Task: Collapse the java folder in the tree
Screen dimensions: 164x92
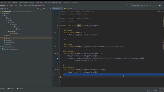Action: 6,20
